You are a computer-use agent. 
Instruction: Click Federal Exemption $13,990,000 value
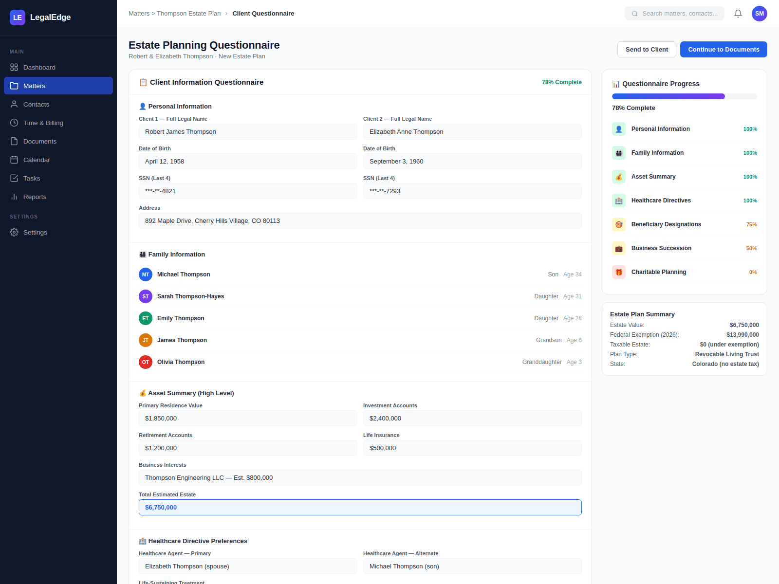pos(742,335)
